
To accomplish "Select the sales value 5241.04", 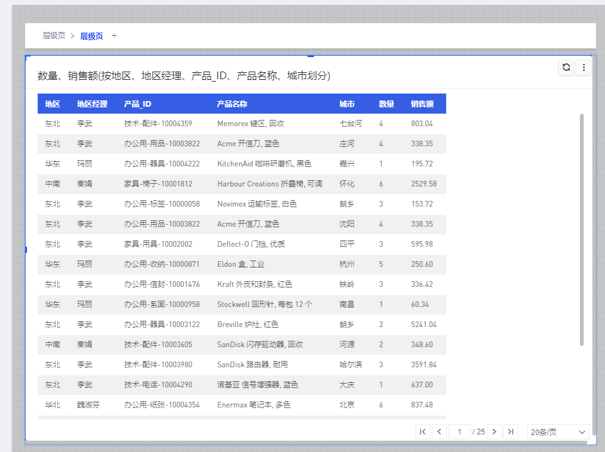I will coord(424,324).
